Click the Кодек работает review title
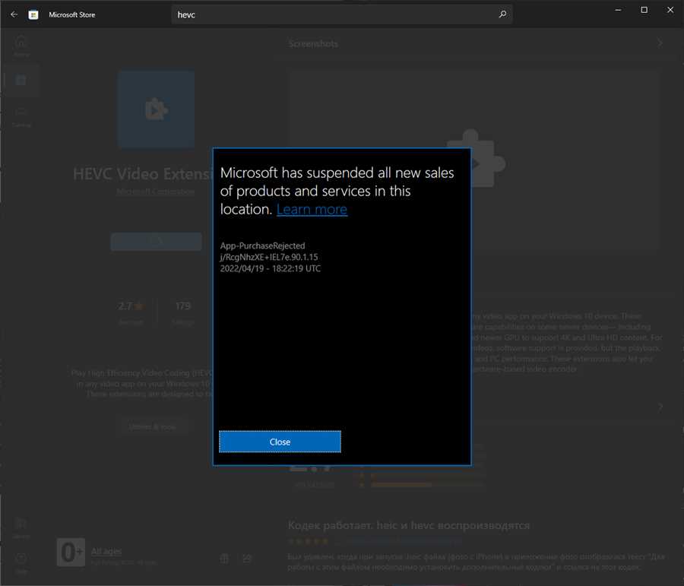Viewport: 684px width, 586px height. (409, 525)
